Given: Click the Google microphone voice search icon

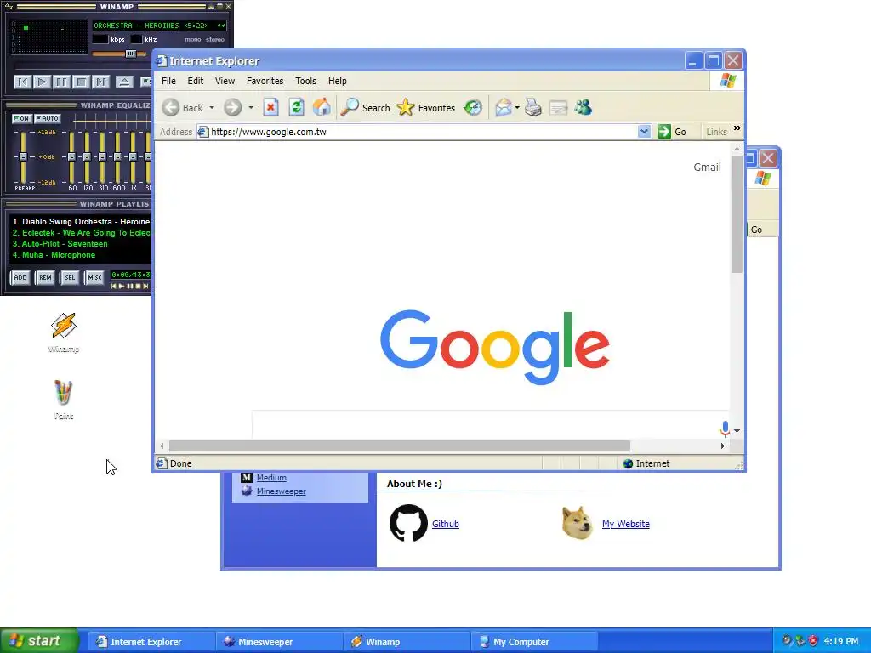Looking at the screenshot, I should pos(725,429).
